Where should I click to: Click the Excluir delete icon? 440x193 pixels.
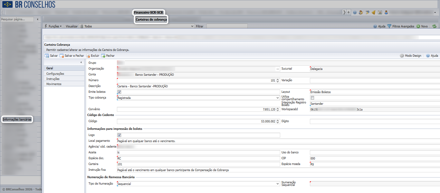pyautogui.click(x=88, y=56)
